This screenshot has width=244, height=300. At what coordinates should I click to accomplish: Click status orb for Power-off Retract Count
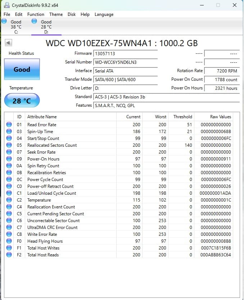[x=9, y=186]
